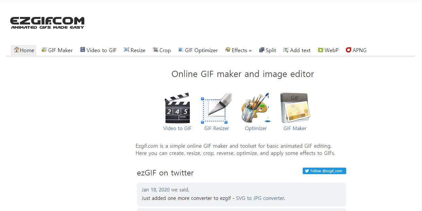Click the Video to GIF clapperboard icon

177,108
